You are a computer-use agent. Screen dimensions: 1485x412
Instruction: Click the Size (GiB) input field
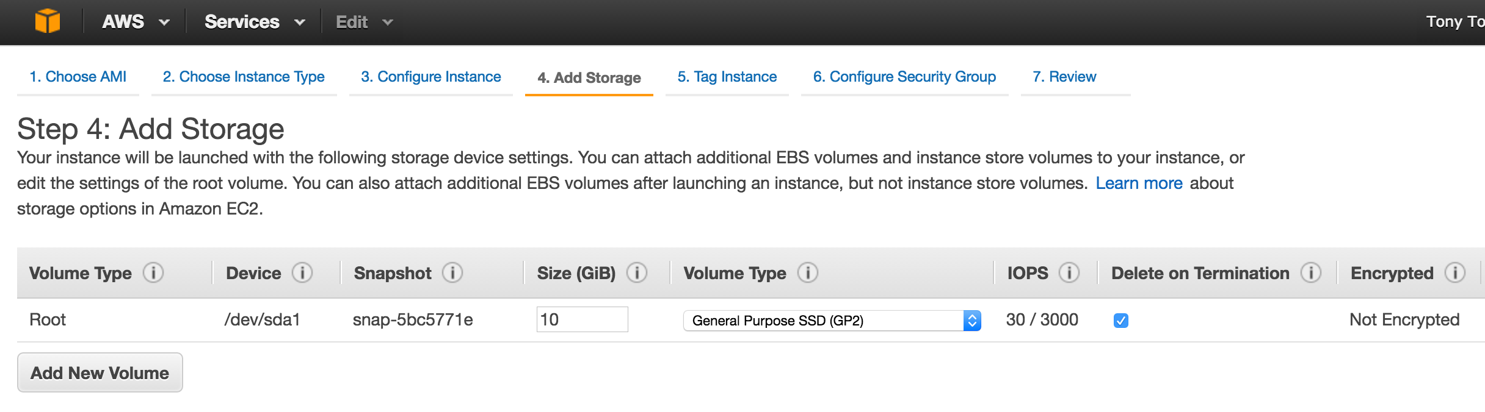583,319
